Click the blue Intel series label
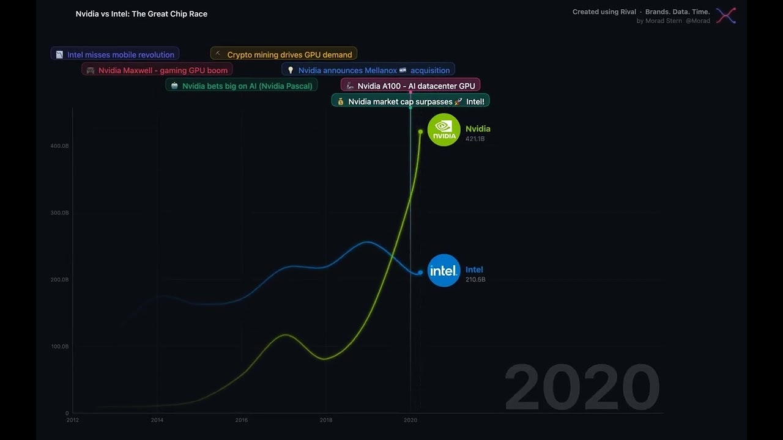Screen dimensions: 783x440 [x=474, y=269]
